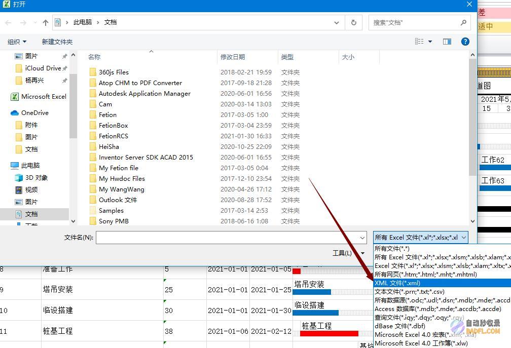Image resolution: width=511 pixels, height=348 pixels.
Task: Sort by the 修改日期 column header
Action: [x=233, y=57]
